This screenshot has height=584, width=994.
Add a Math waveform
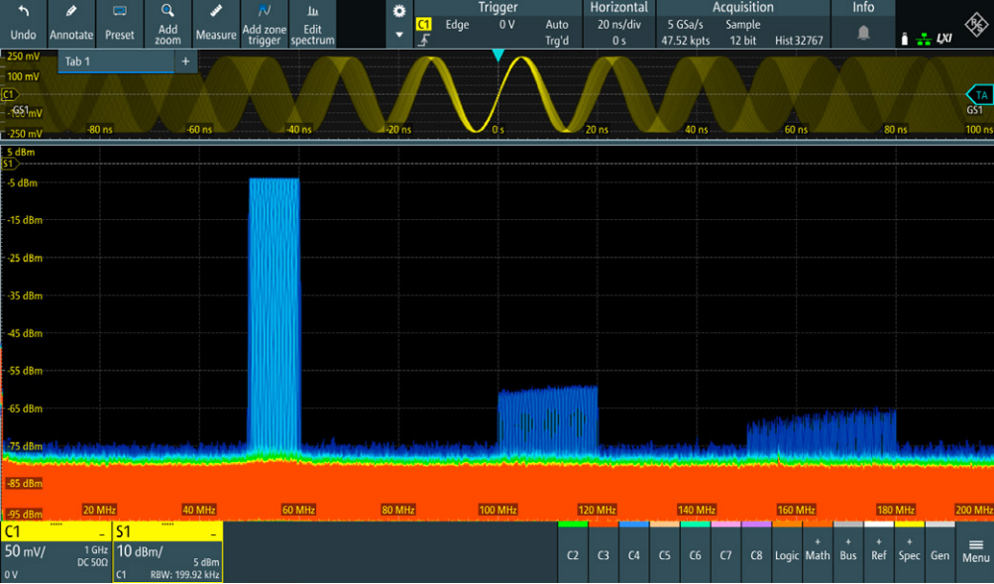(818, 551)
